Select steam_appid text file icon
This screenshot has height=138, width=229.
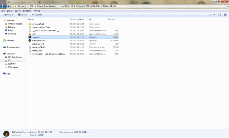tap(30, 51)
